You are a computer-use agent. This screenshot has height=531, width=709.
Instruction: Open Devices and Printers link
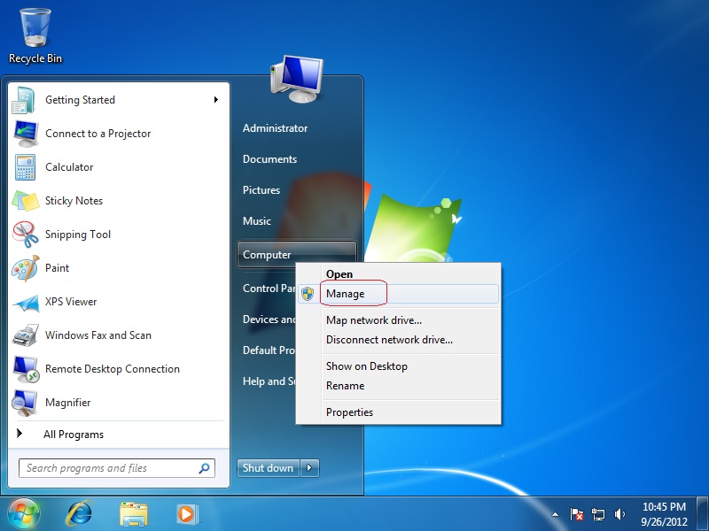[x=269, y=319]
